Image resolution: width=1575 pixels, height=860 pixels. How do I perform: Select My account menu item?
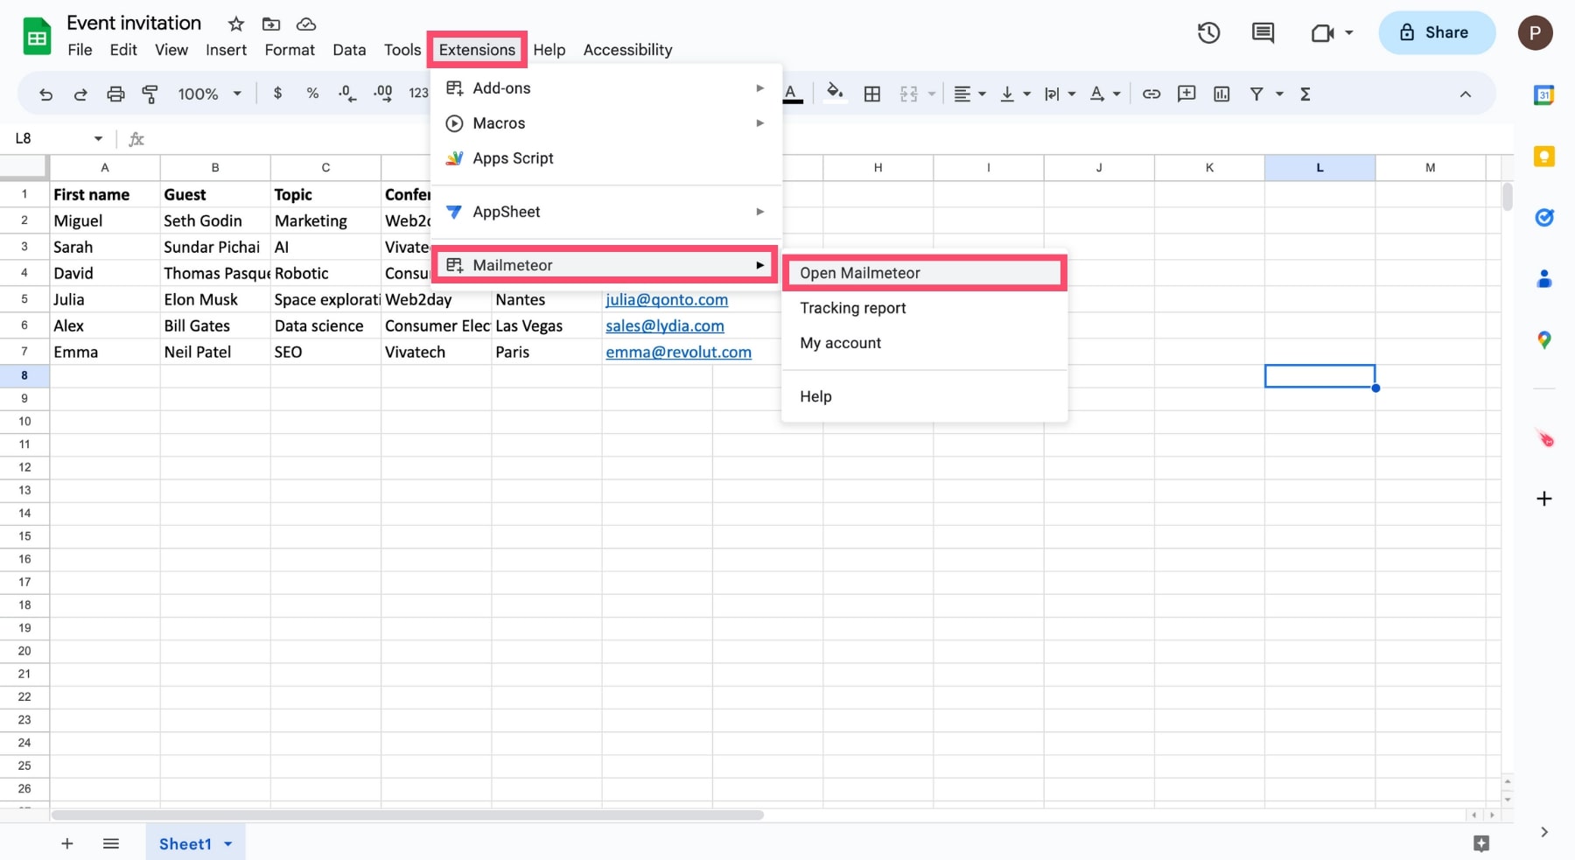point(924,343)
